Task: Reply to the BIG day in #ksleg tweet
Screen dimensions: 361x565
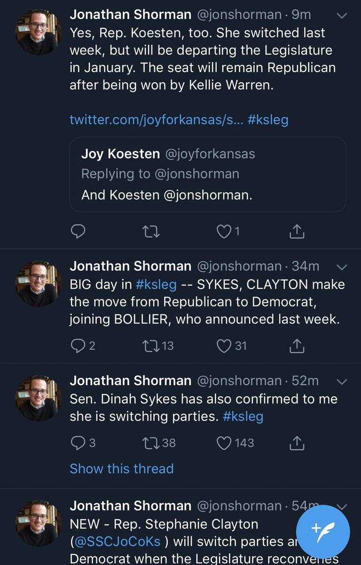Action: tap(78, 346)
